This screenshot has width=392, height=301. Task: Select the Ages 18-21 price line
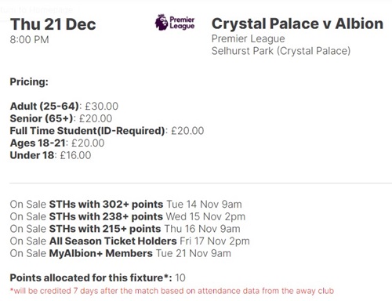(57, 143)
